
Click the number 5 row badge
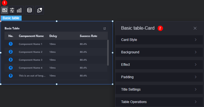point(11,76)
